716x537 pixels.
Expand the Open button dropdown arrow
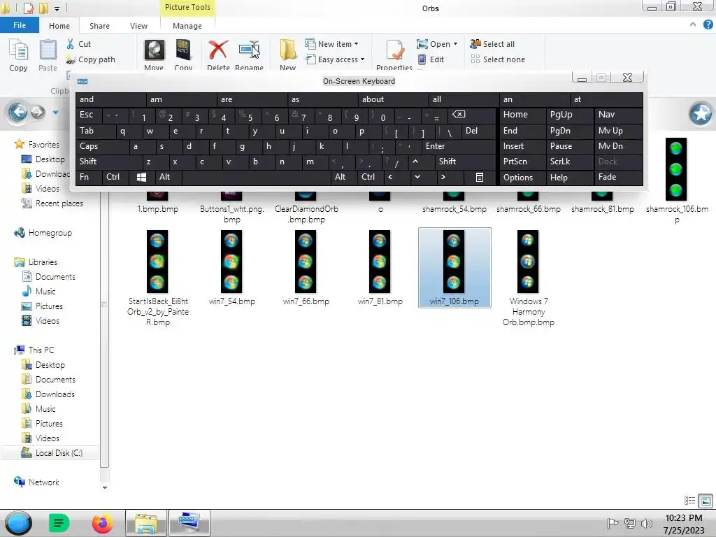point(455,44)
